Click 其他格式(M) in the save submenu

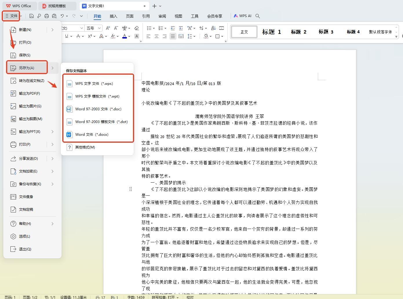point(85,147)
